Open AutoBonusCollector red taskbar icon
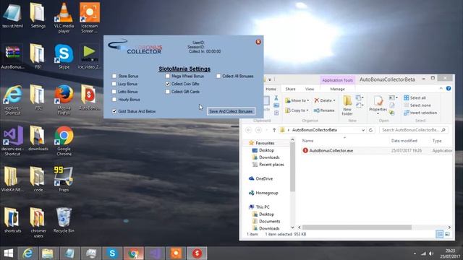 pos(197,253)
